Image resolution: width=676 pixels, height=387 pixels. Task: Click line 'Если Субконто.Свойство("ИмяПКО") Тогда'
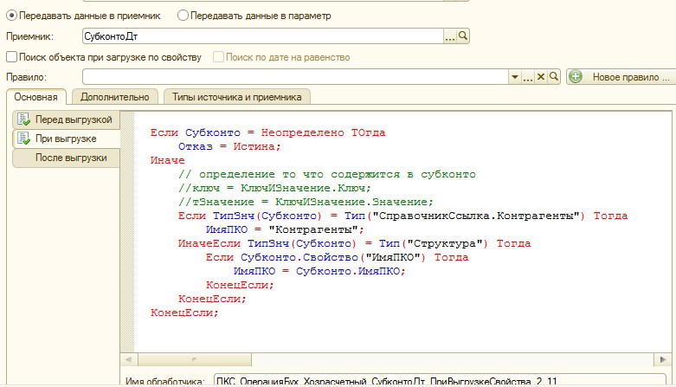click(338, 257)
